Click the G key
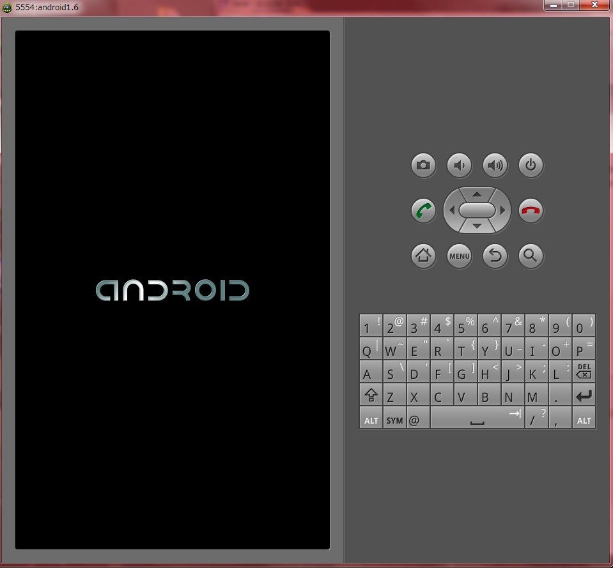 click(x=465, y=371)
